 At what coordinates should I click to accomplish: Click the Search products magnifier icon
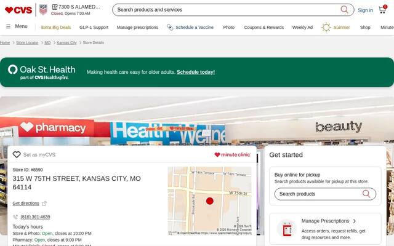click(x=366, y=194)
